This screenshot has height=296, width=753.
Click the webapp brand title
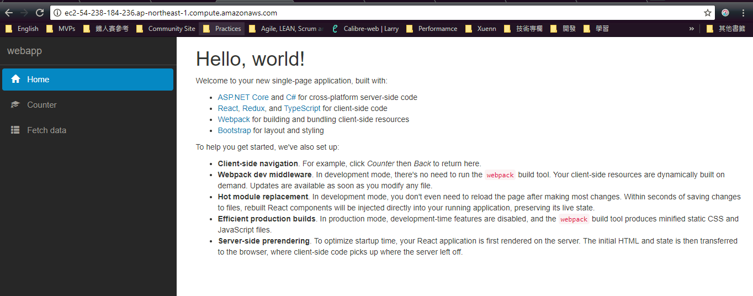click(x=24, y=51)
